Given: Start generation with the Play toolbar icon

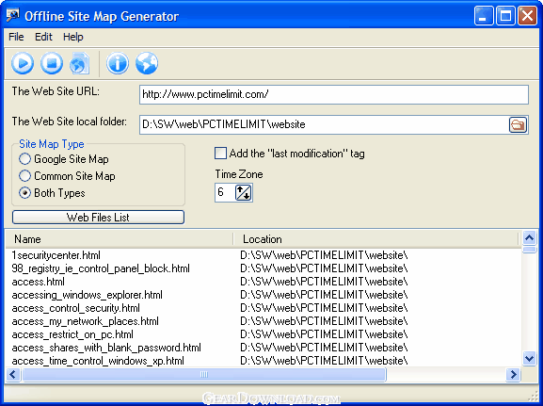Looking at the screenshot, I should coord(23,63).
